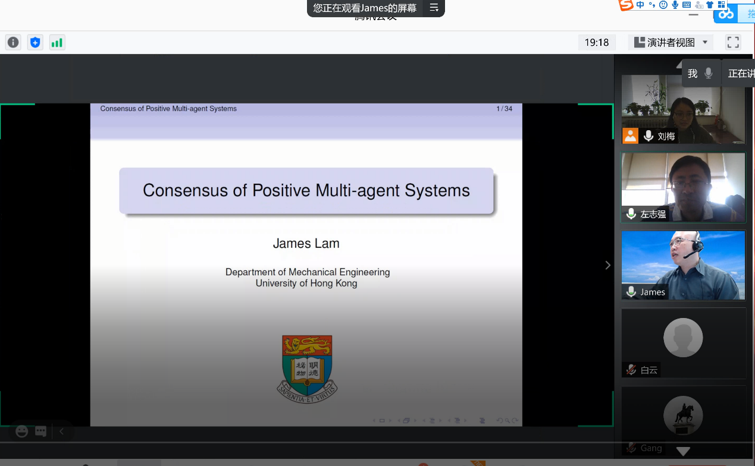The width and height of the screenshot is (755, 466).
Task: Click the Sogou input method logo
Action: pos(626,5)
